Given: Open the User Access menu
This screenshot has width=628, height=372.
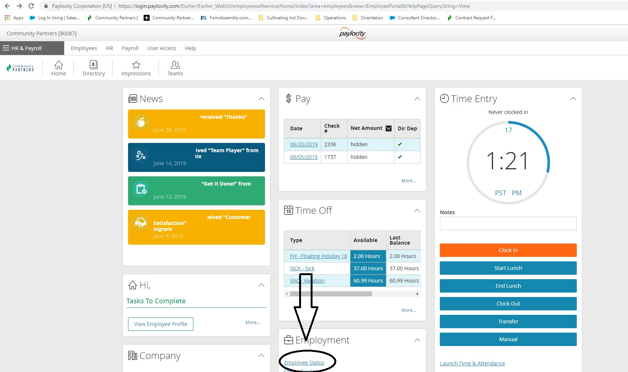Looking at the screenshot, I should tap(161, 48).
